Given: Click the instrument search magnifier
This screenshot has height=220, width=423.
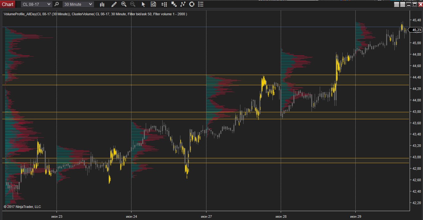Looking at the screenshot, I should click(x=57, y=4).
